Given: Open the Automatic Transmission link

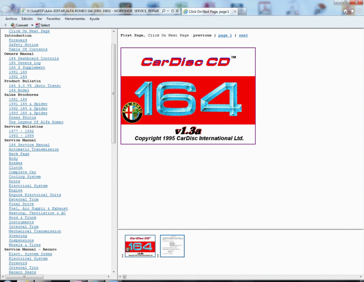Looking at the screenshot, I should point(34,149).
